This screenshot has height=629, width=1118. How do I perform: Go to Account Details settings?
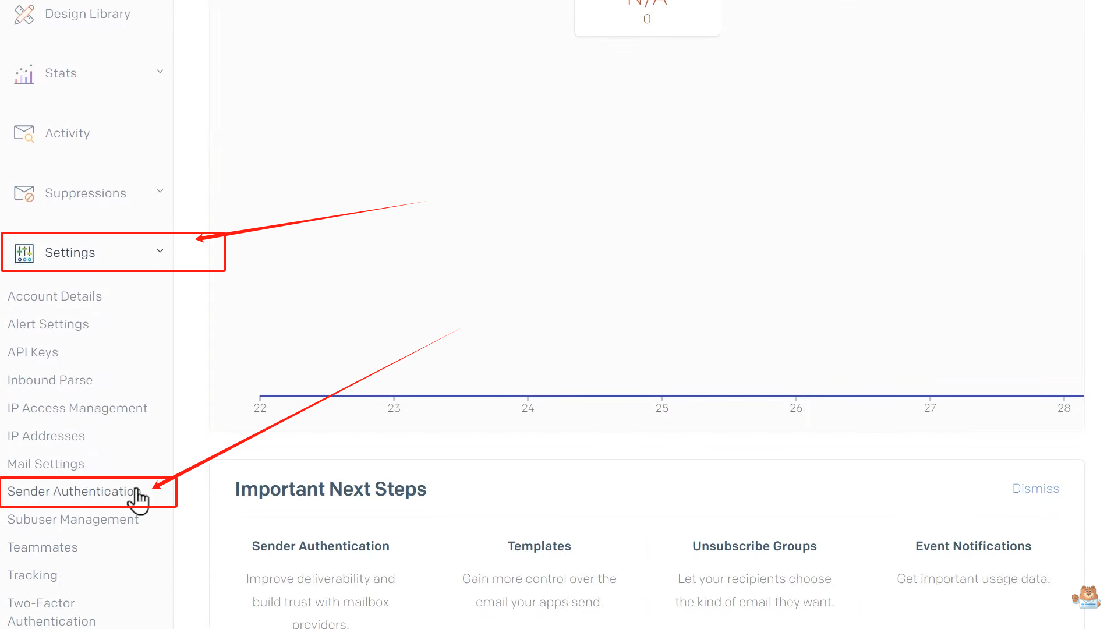[x=55, y=296]
